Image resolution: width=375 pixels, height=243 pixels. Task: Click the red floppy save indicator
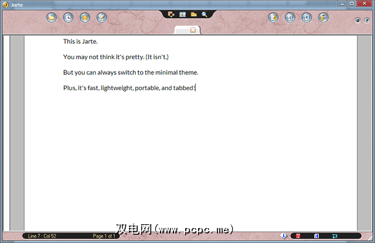(298, 236)
